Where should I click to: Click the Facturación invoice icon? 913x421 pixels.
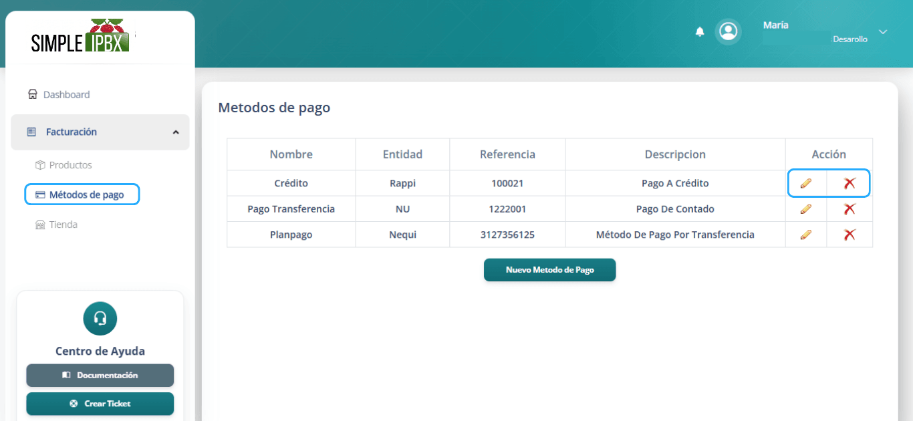[31, 132]
